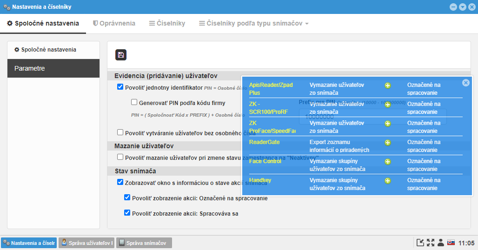
Task: Click Face Control link in overlay
Action: pyautogui.click(x=265, y=161)
